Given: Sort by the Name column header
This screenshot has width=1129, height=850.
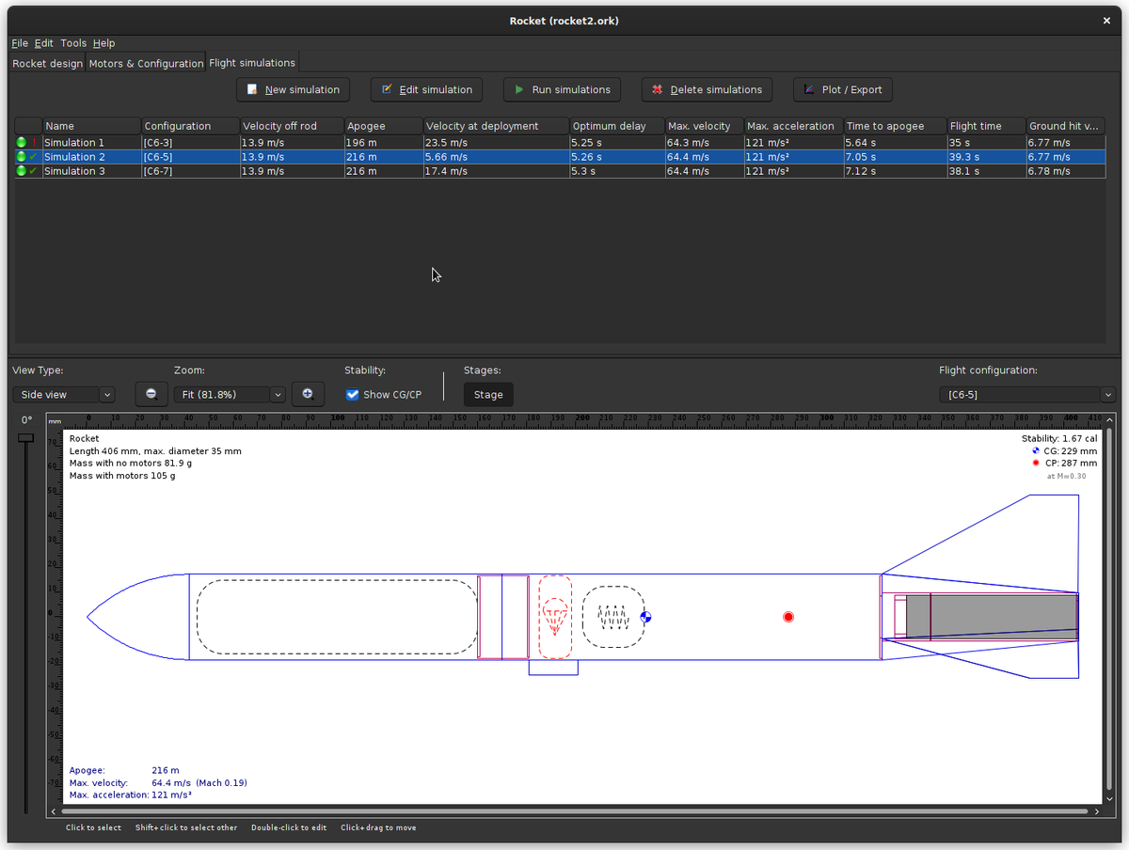Looking at the screenshot, I should pyautogui.click(x=91, y=126).
